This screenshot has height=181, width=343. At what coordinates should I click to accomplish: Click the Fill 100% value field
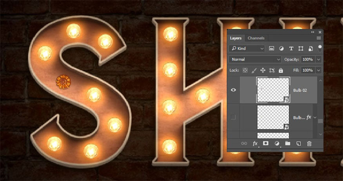[308, 70]
